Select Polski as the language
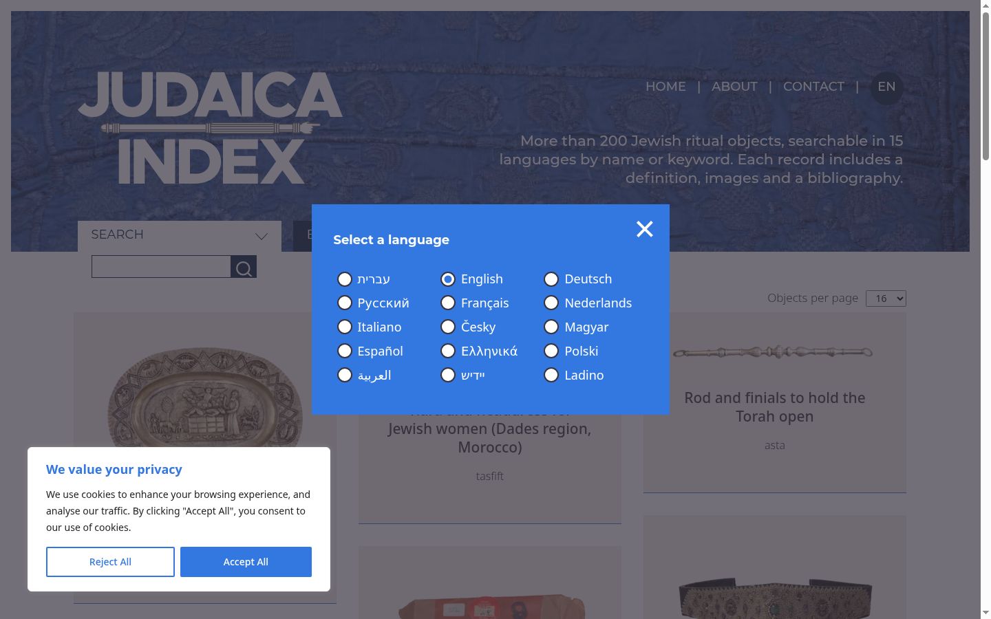991x619 pixels. (551, 351)
